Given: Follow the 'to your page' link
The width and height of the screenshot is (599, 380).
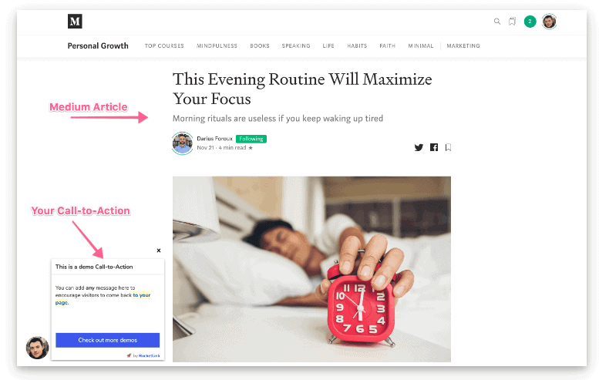Looking at the screenshot, I should click(x=103, y=298).
